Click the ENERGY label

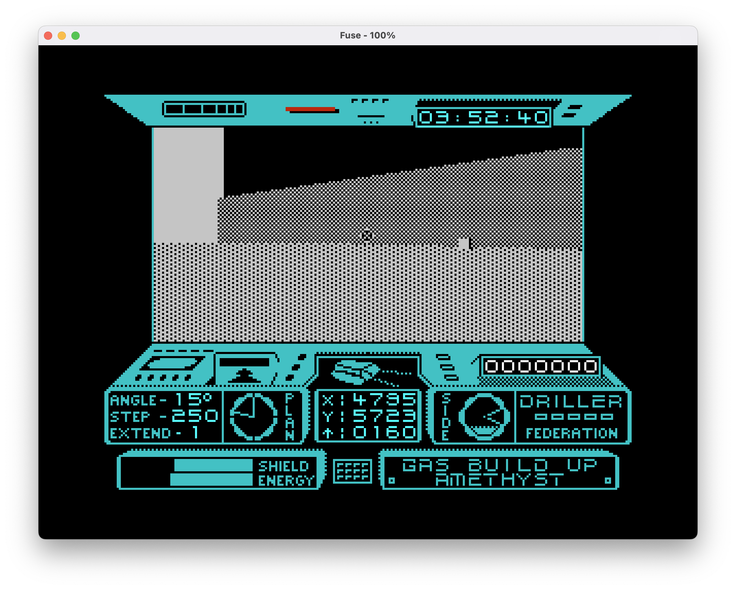[287, 481]
